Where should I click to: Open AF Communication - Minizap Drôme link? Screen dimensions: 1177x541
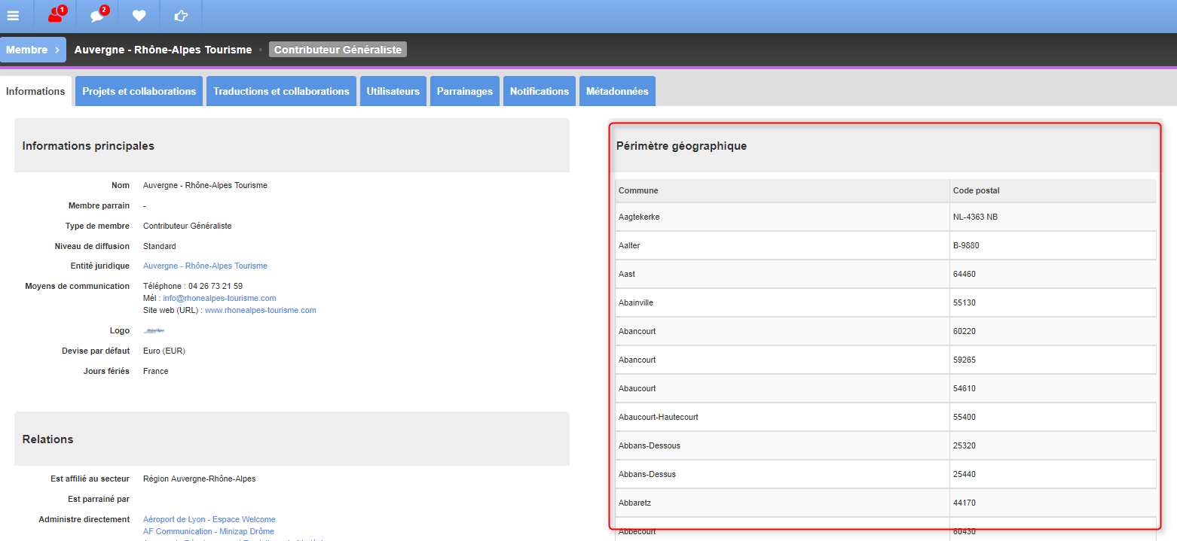coord(209,531)
